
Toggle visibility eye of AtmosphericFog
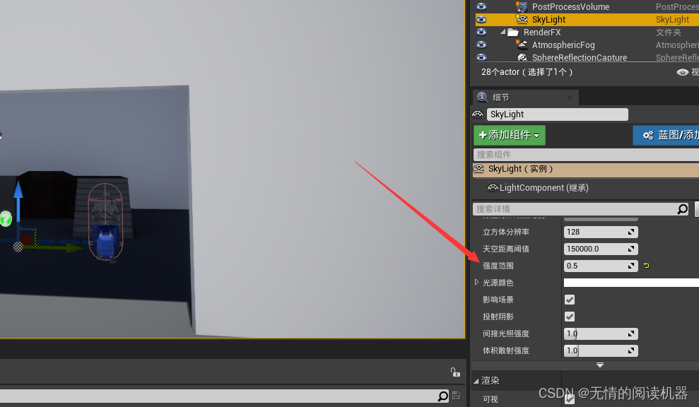point(481,45)
